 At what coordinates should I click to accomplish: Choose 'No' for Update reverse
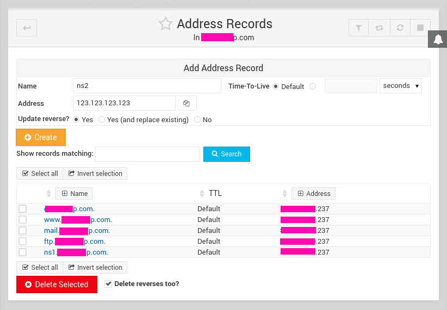(x=197, y=119)
